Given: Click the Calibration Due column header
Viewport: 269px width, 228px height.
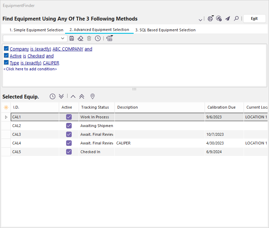Looking at the screenshot, I should pos(222,107).
